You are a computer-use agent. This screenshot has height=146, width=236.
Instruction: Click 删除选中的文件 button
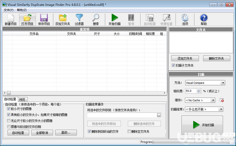[144, 124]
